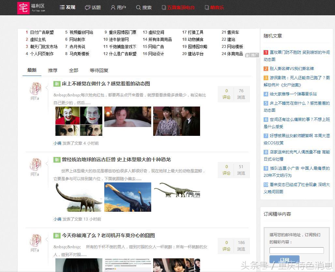The height and width of the screenshot is (272, 335).
Task: Click the 五雷轰顶电台 radio icon
Action: (165, 7)
